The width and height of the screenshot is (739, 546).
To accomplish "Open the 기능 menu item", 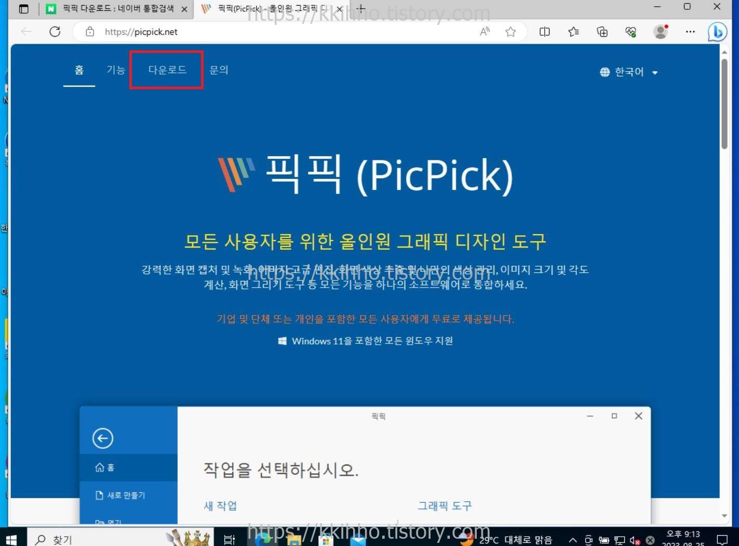I will (x=116, y=70).
